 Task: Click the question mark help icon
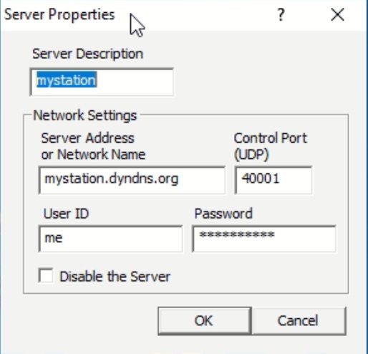click(x=281, y=15)
